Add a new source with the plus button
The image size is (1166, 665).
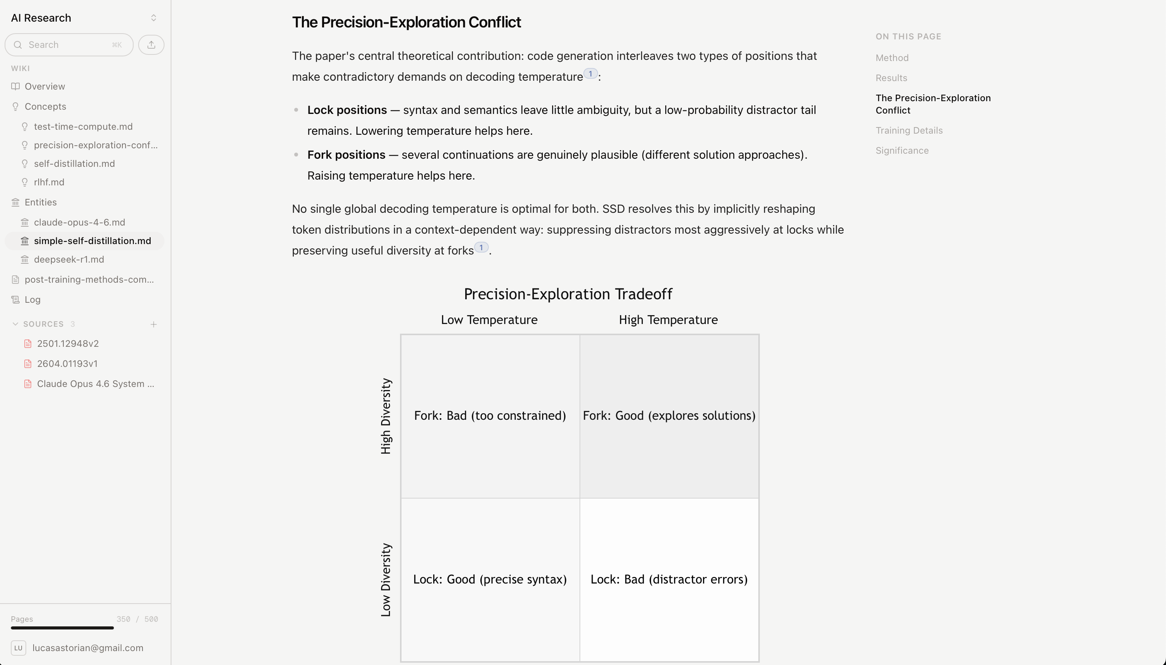point(153,324)
